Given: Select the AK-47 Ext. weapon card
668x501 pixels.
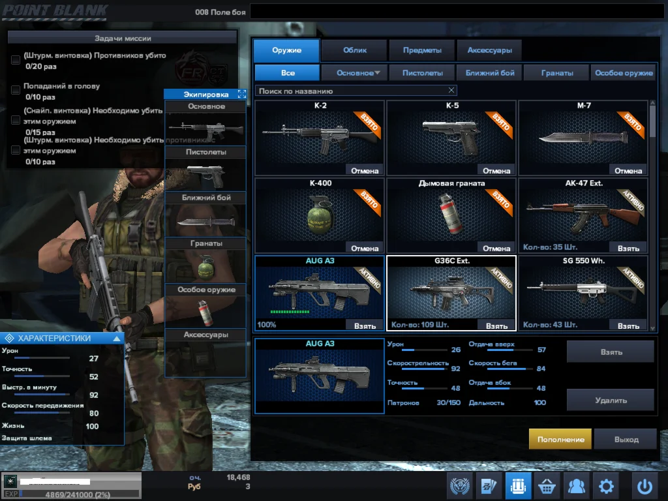Looking at the screenshot, I should click(x=583, y=215).
